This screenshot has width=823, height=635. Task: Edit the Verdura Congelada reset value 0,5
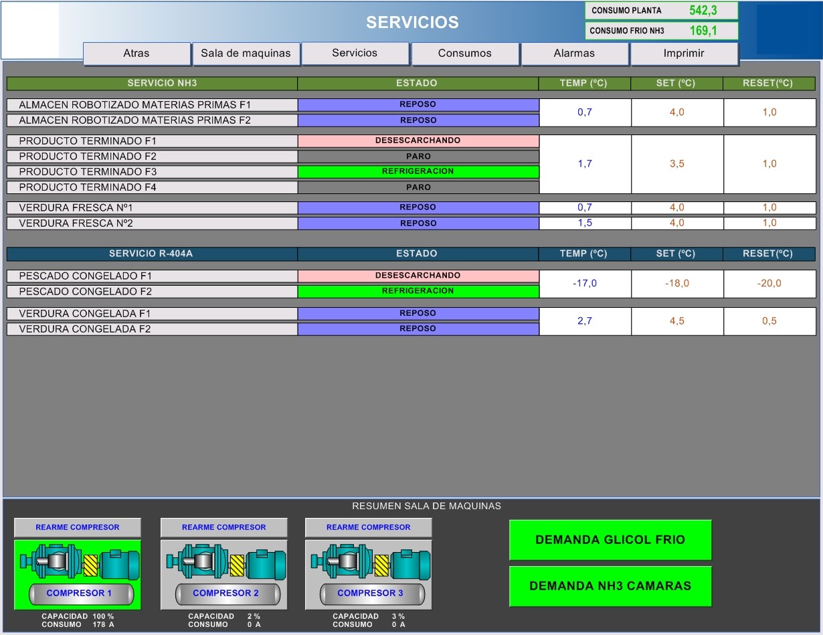coord(769,321)
